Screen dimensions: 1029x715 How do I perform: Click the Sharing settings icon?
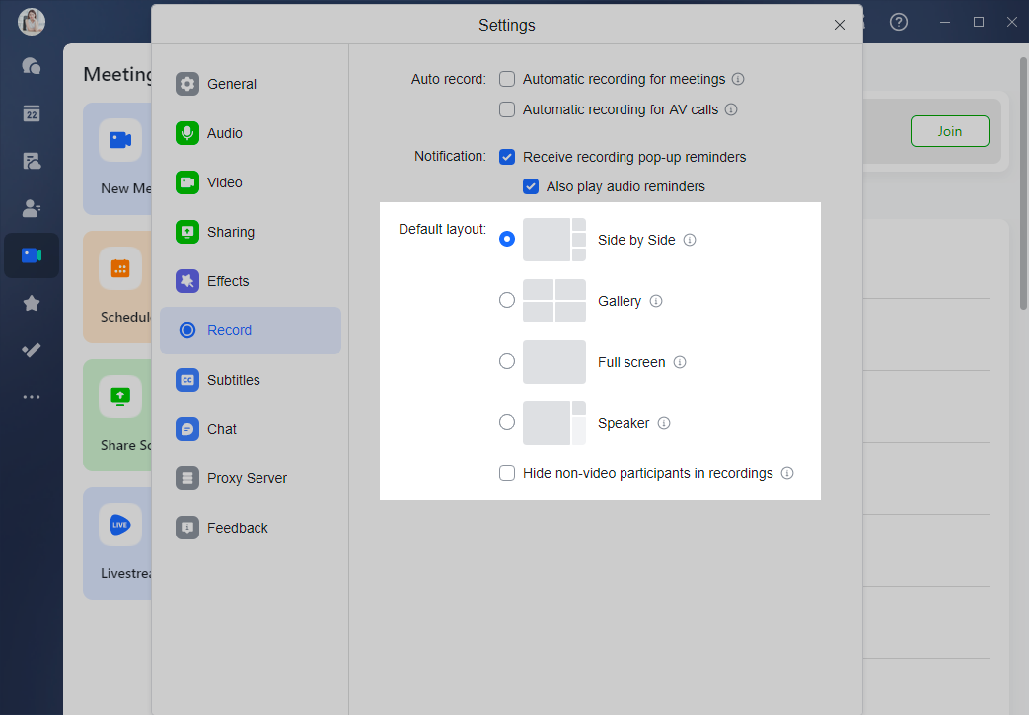(187, 232)
